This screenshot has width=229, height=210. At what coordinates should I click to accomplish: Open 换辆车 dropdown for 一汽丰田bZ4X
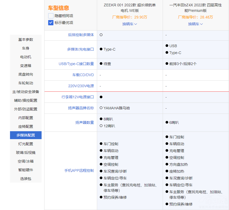click(x=195, y=24)
